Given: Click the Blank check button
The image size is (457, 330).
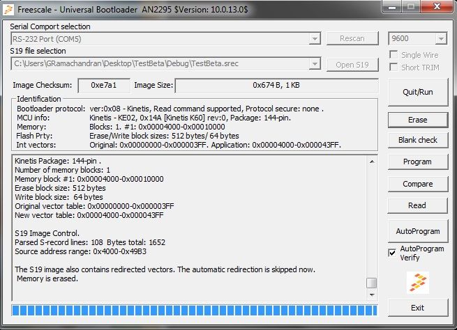Looking at the screenshot, I should pyautogui.click(x=418, y=140).
